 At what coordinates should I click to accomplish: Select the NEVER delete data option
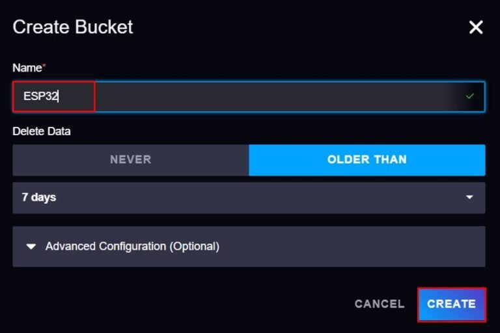pyautogui.click(x=130, y=160)
